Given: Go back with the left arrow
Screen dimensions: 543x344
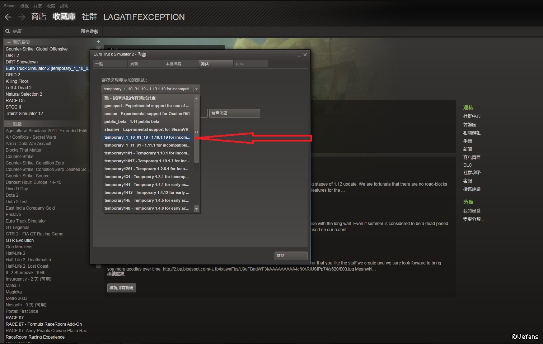Looking at the screenshot, I should click(x=8, y=17).
